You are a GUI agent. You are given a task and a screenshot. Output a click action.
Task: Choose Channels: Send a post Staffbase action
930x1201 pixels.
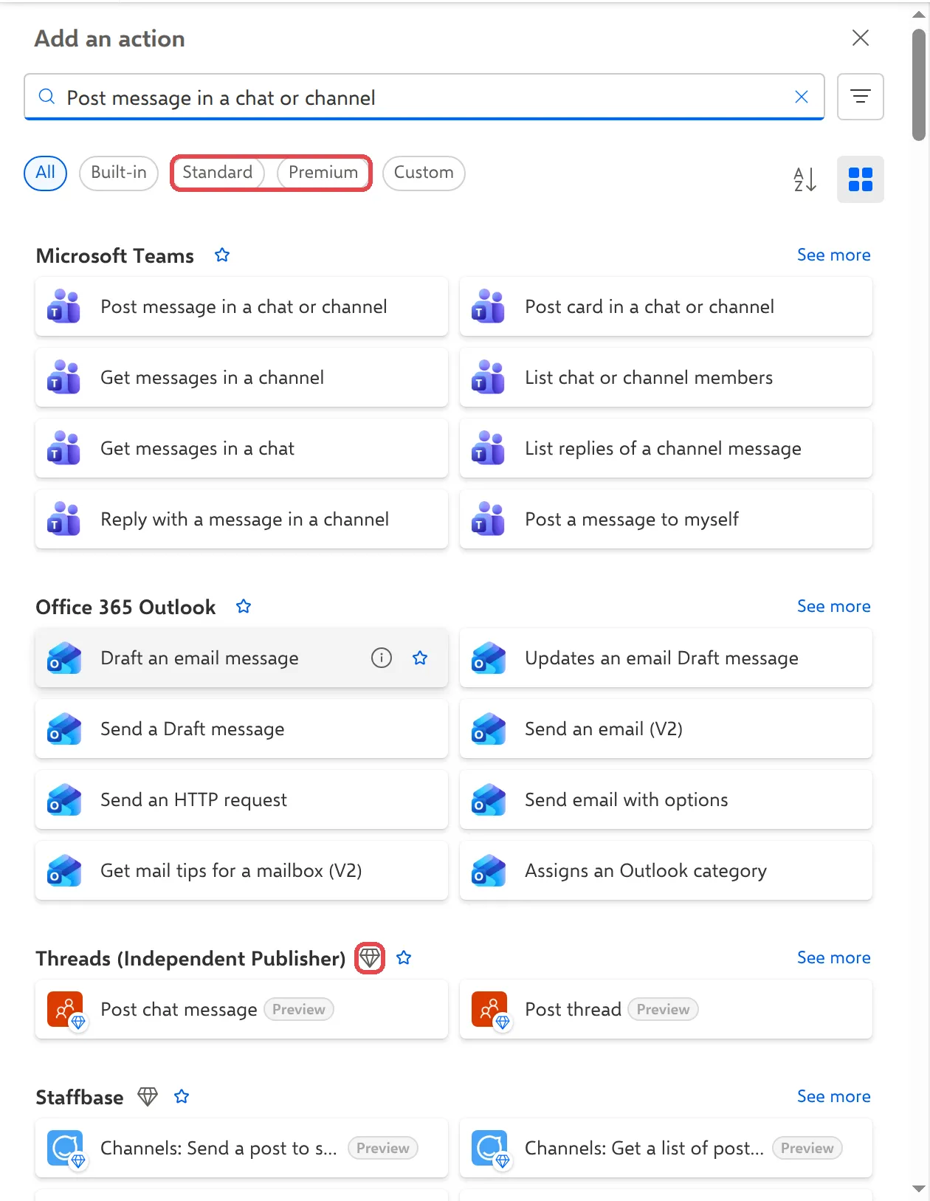coord(241,1148)
